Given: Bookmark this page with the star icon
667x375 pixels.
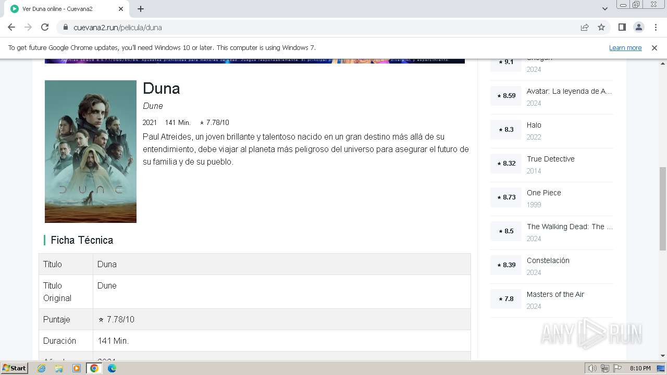Looking at the screenshot, I should (601, 27).
